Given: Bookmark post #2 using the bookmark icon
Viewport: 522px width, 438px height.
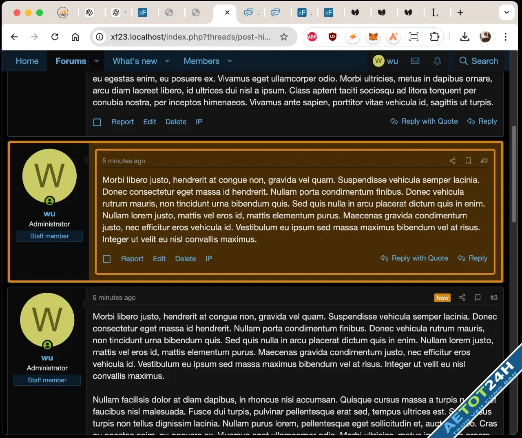Looking at the screenshot, I should 468,161.
